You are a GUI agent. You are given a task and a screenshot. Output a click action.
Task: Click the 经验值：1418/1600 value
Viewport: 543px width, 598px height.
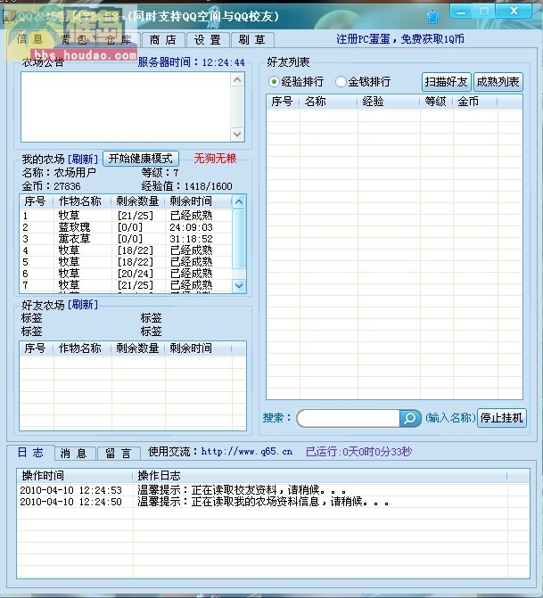pos(186,186)
